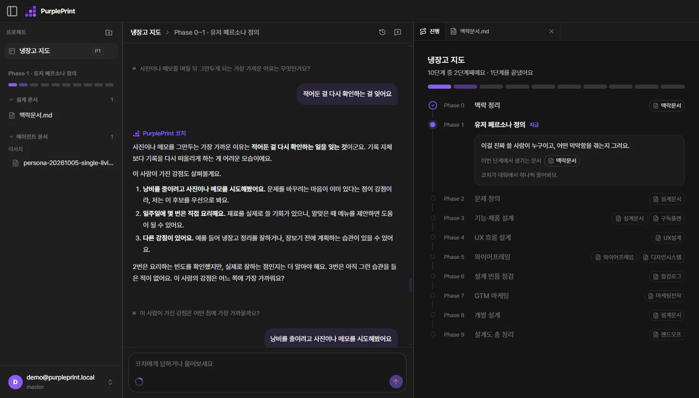Click Phase 2 문제 정의 row
Viewport: 699px width, 398px height.
pyautogui.click(x=487, y=199)
